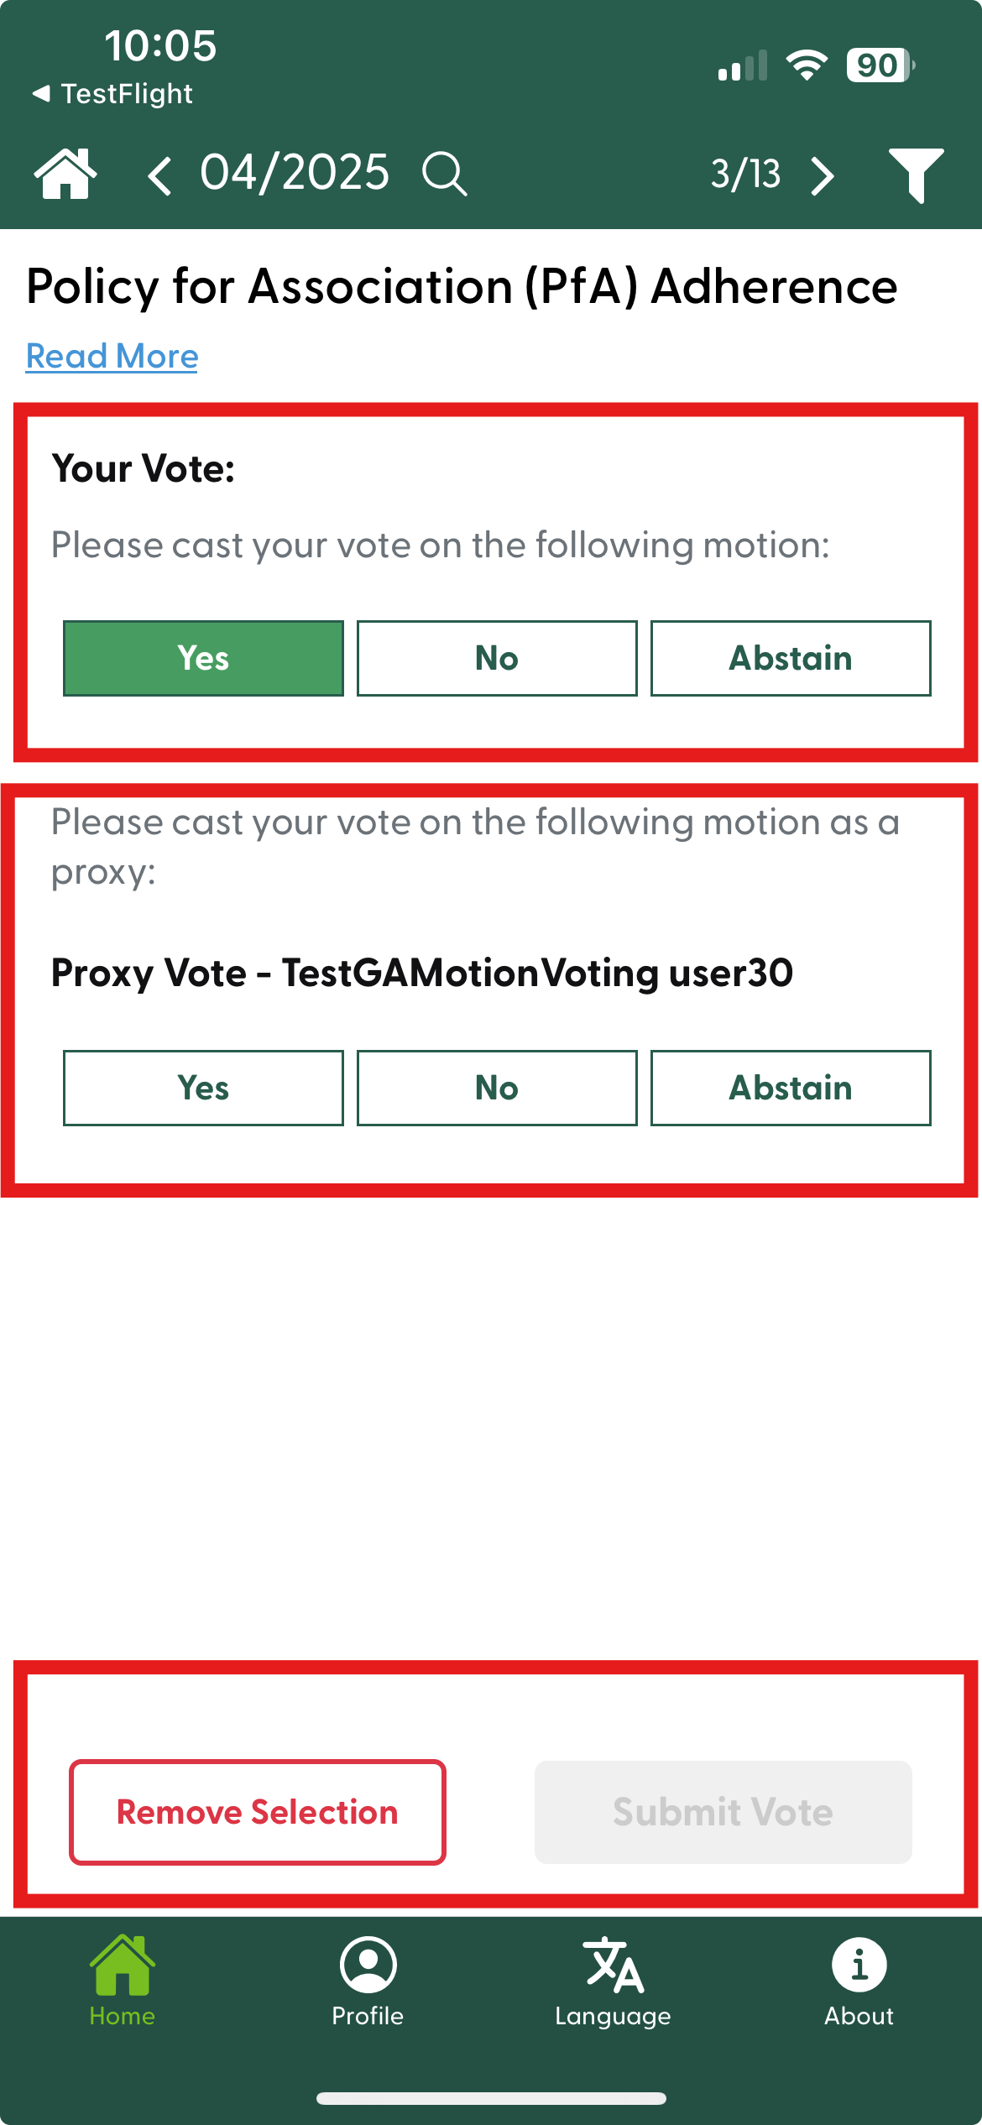Open the filter funnel icon
The image size is (982, 2125).
916,174
